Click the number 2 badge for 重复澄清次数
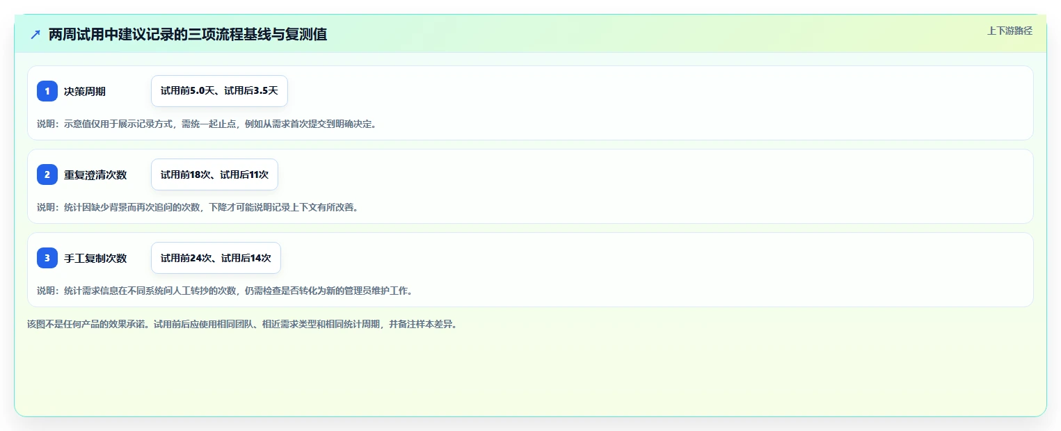 click(47, 174)
